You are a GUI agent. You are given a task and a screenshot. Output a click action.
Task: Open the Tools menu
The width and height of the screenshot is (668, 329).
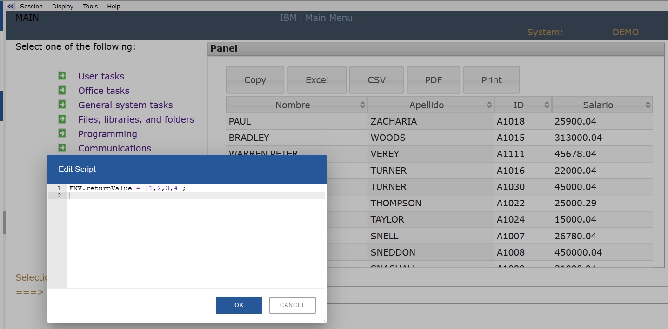pos(90,6)
